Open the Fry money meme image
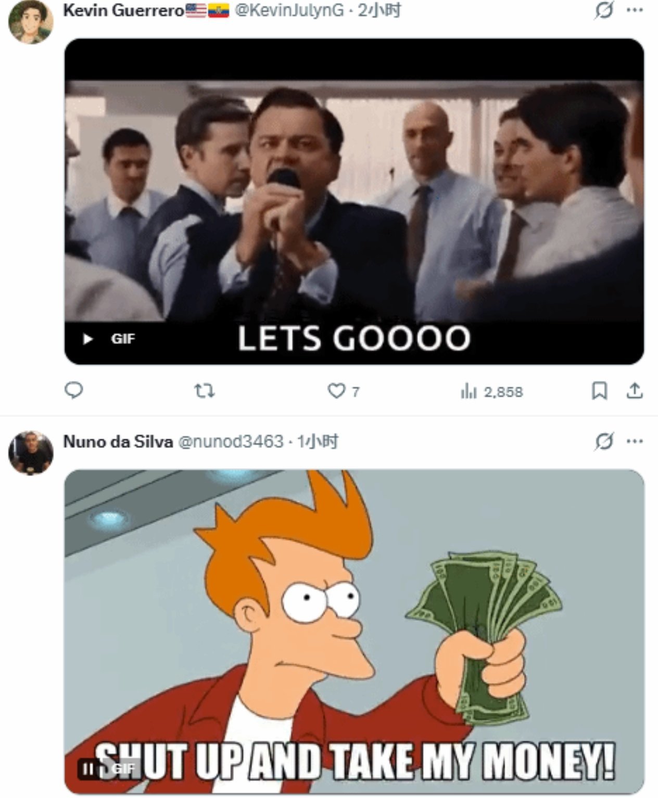Viewport: 658px width, 798px height. pyautogui.click(x=354, y=632)
